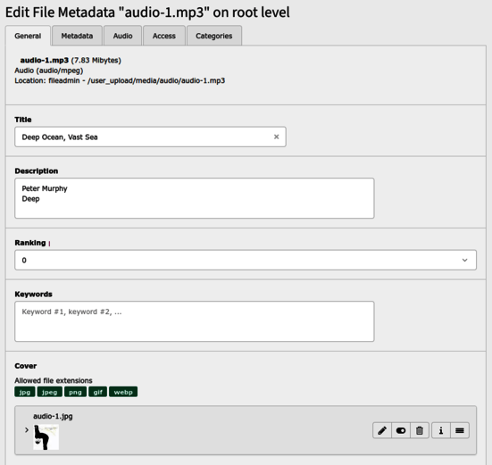Open the Audio tab
The image size is (492, 465).
point(122,36)
